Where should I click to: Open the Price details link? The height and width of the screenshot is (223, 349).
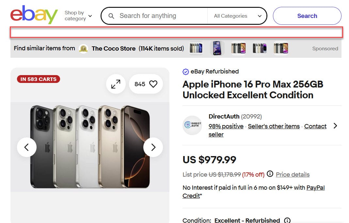pyautogui.click(x=293, y=175)
